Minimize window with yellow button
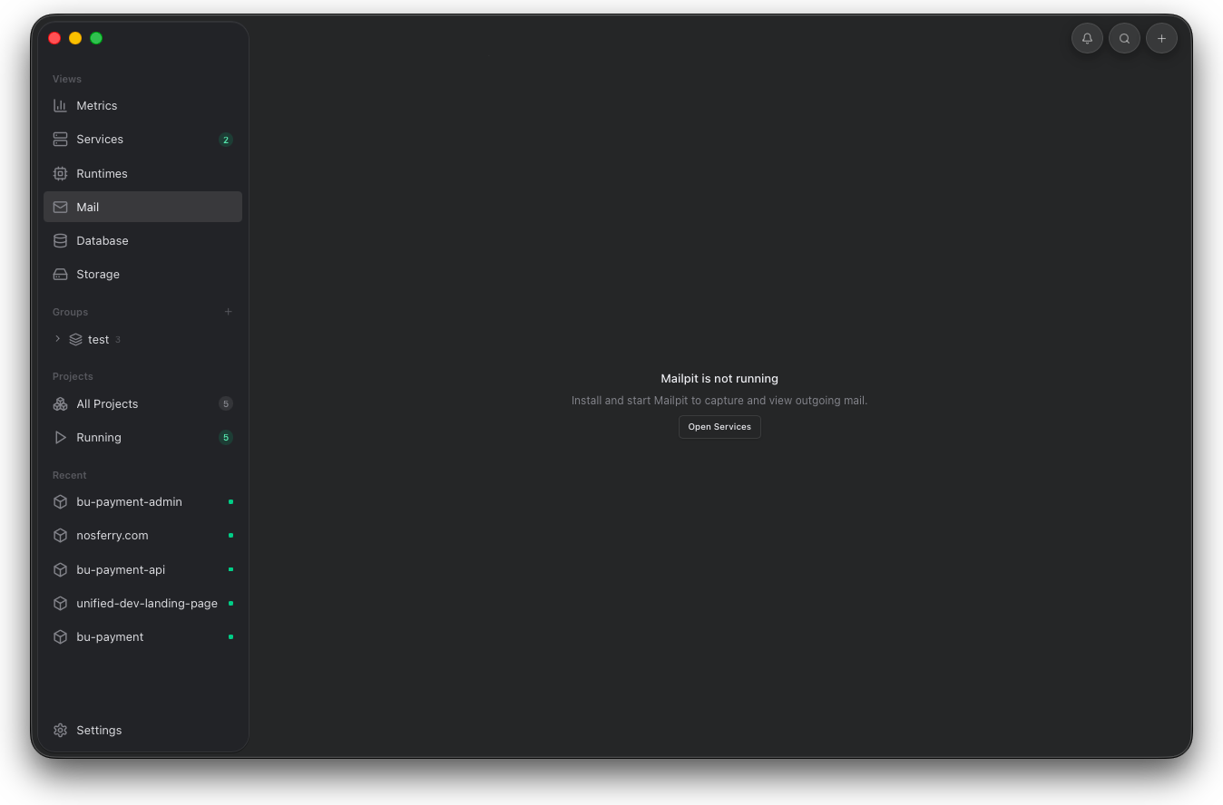Screen dimensions: 1223x805 pos(75,38)
